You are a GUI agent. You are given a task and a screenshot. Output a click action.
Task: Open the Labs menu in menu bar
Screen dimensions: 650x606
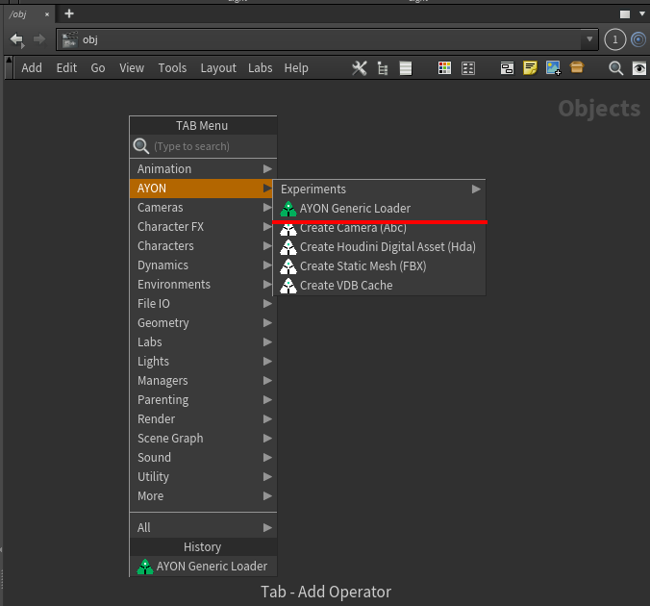(260, 68)
